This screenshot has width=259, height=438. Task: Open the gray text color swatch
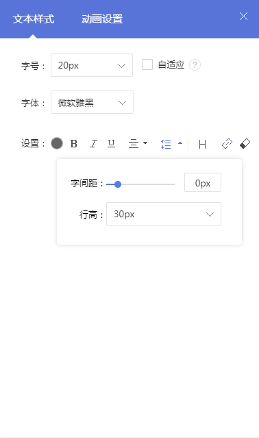click(x=57, y=143)
